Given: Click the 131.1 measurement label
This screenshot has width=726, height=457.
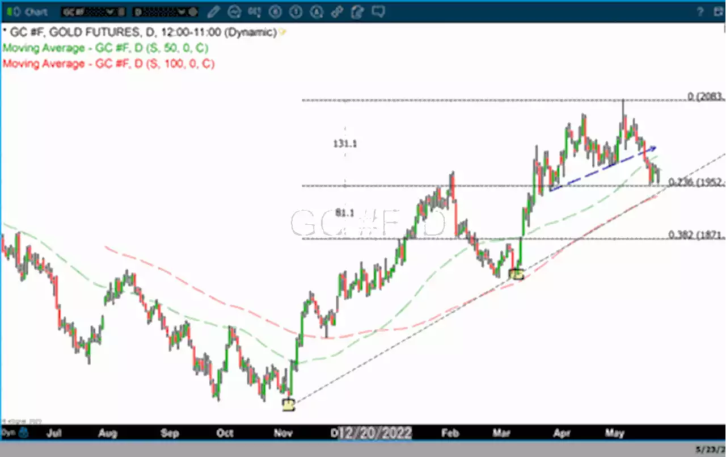Looking at the screenshot, I should coord(345,144).
